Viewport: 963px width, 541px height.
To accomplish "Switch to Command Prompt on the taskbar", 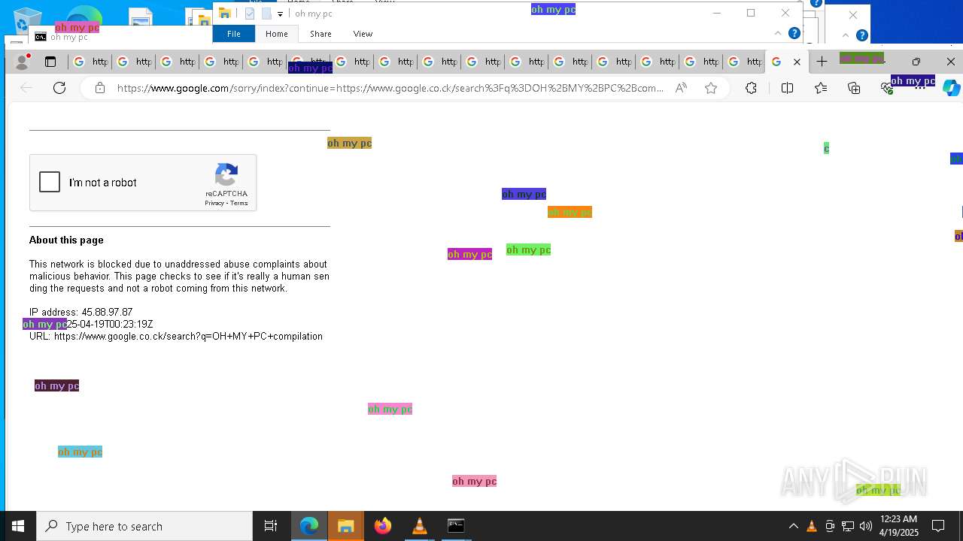I will coord(456,526).
